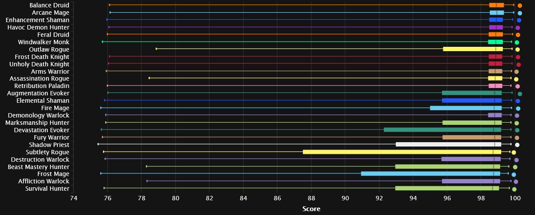Click the pink Retribution Paladin max dot
This screenshot has width=535, height=215.
[x=518, y=86]
